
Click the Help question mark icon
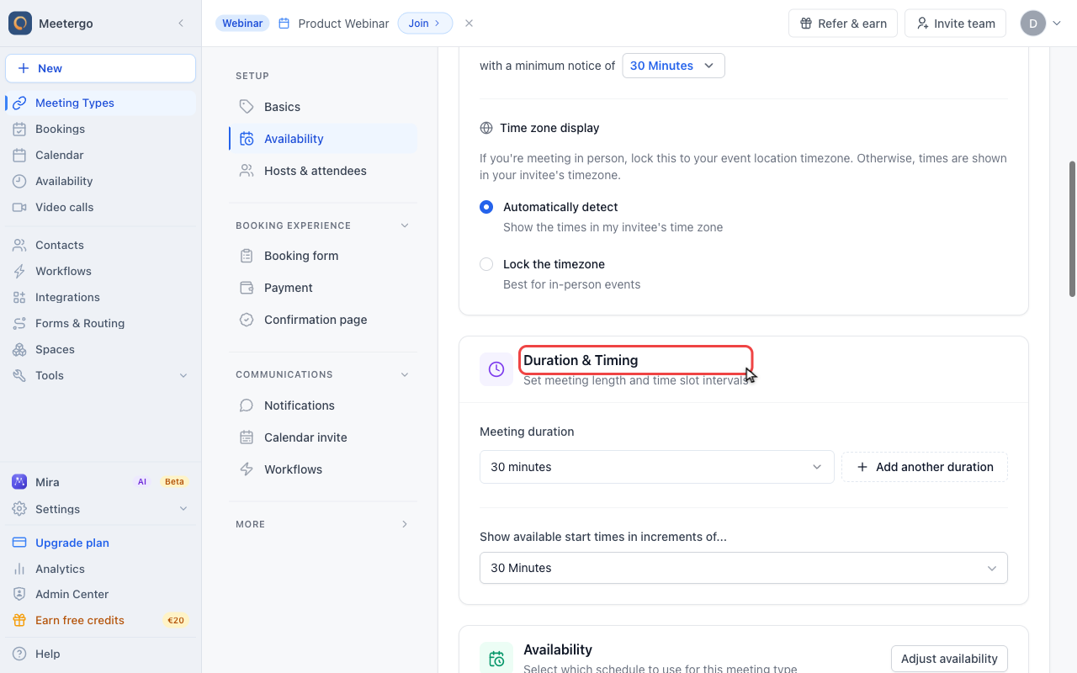(x=19, y=654)
